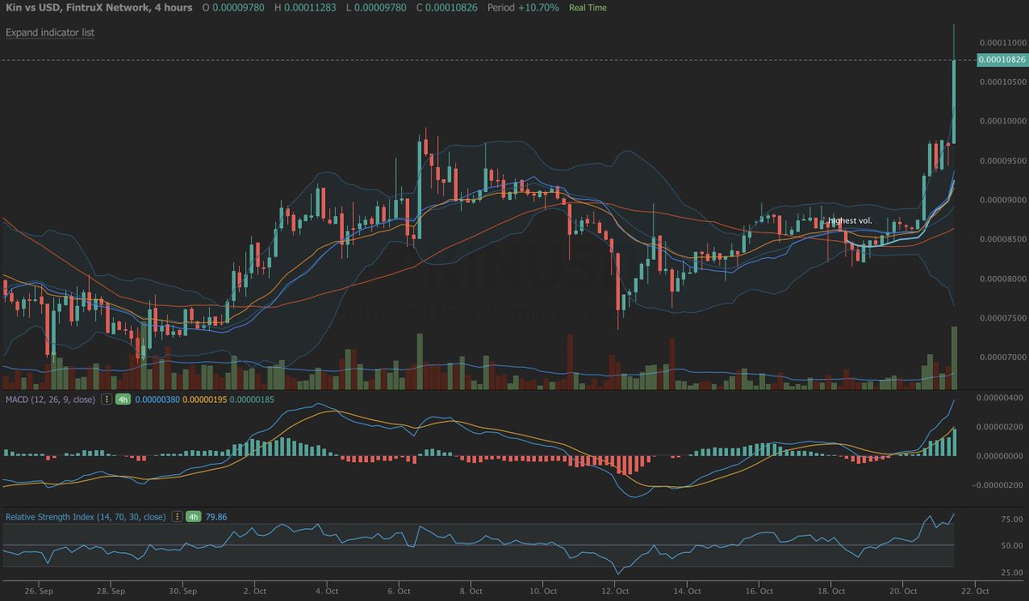
Task: Click the 12. Oct date on time axis
Action: click(x=615, y=592)
